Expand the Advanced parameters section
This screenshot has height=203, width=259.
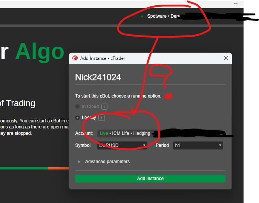click(79, 162)
